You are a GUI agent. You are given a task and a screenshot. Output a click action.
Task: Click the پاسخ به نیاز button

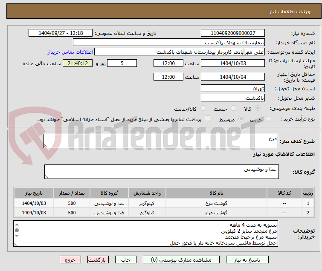click(247, 259)
